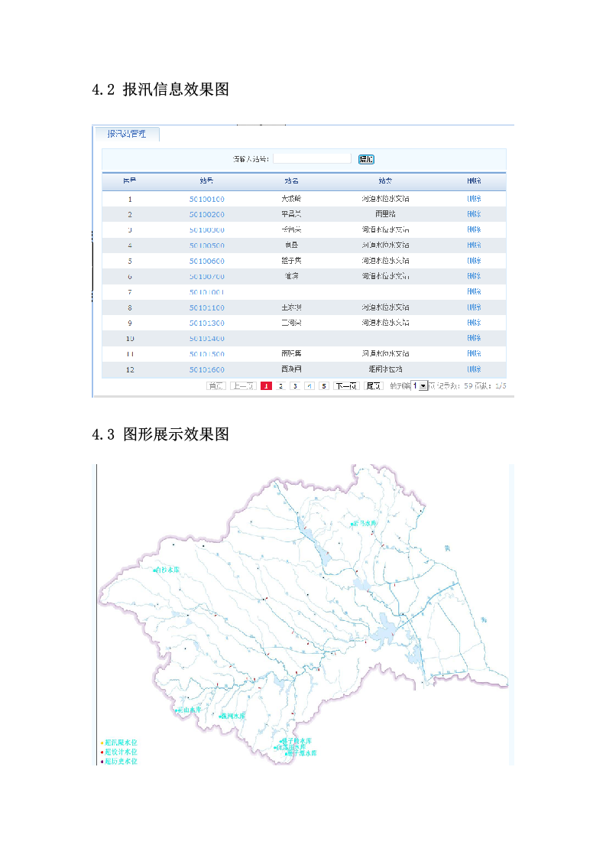The width and height of the screenshot is (606, 858).
Task: Click the search button beside the input
Action: click(366, 159)
